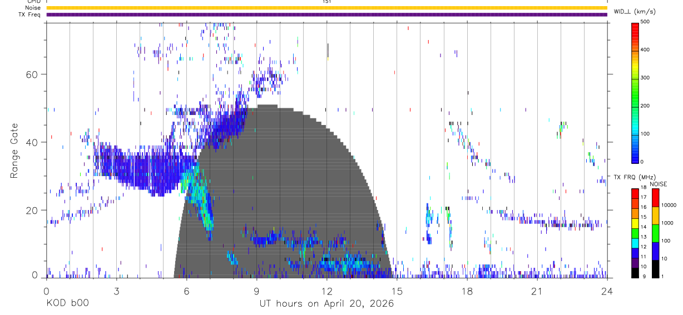
Task: Click the '14' value on the TX FRQ scale
Action: (644, 227)
